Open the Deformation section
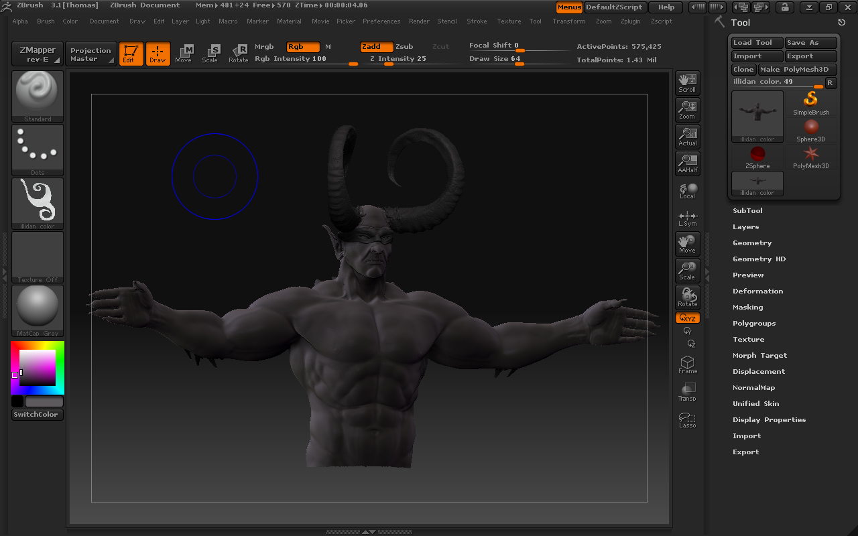Image resolution: width=858 pixels, height=536 pixels. [x=757, y=291]
